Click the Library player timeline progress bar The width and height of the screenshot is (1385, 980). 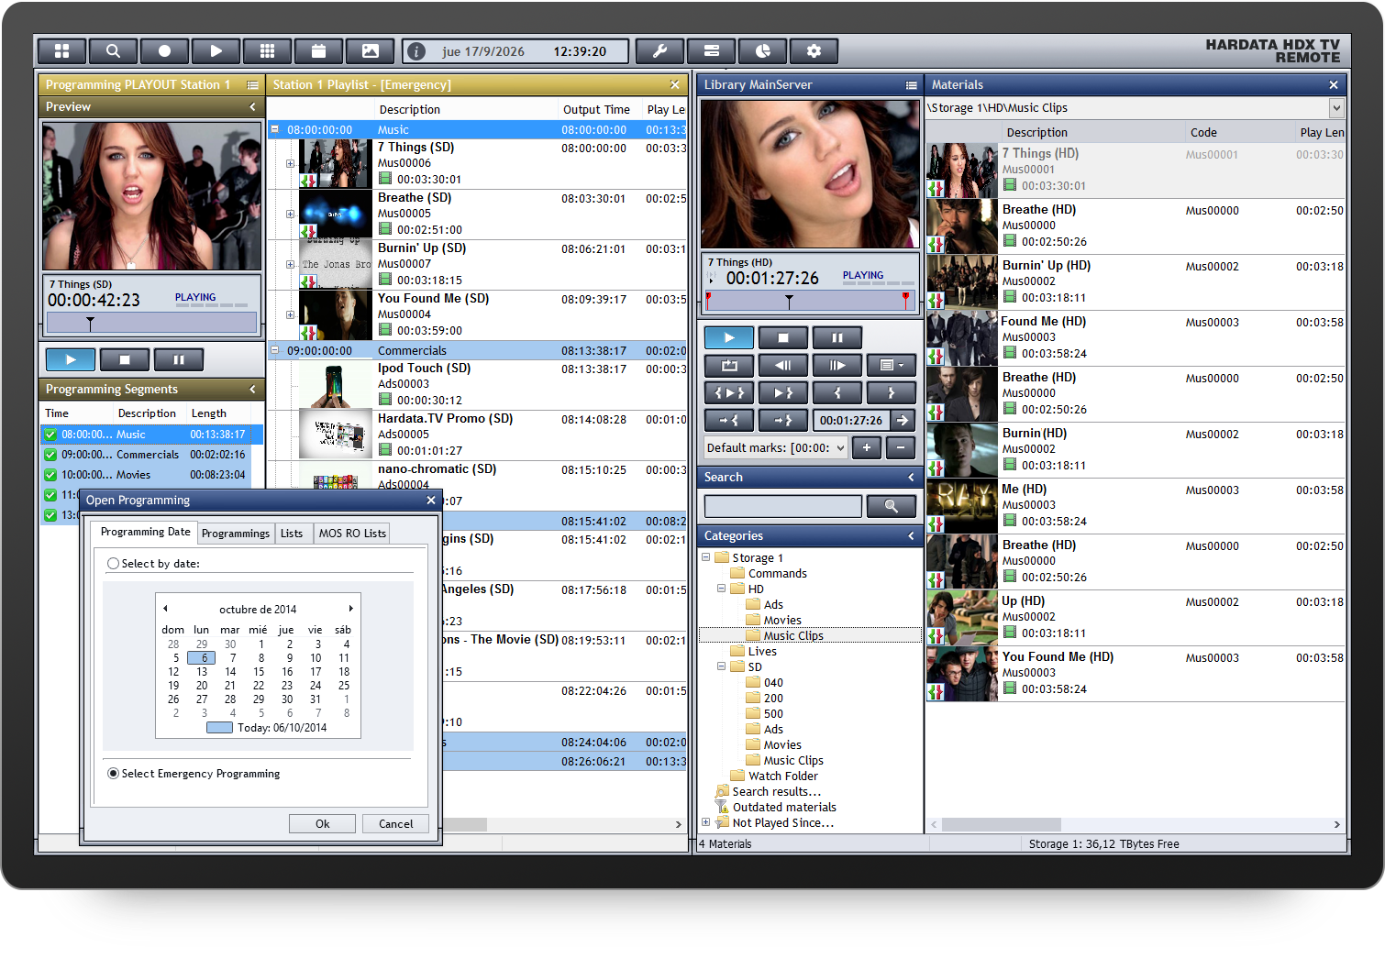(808, 300)
